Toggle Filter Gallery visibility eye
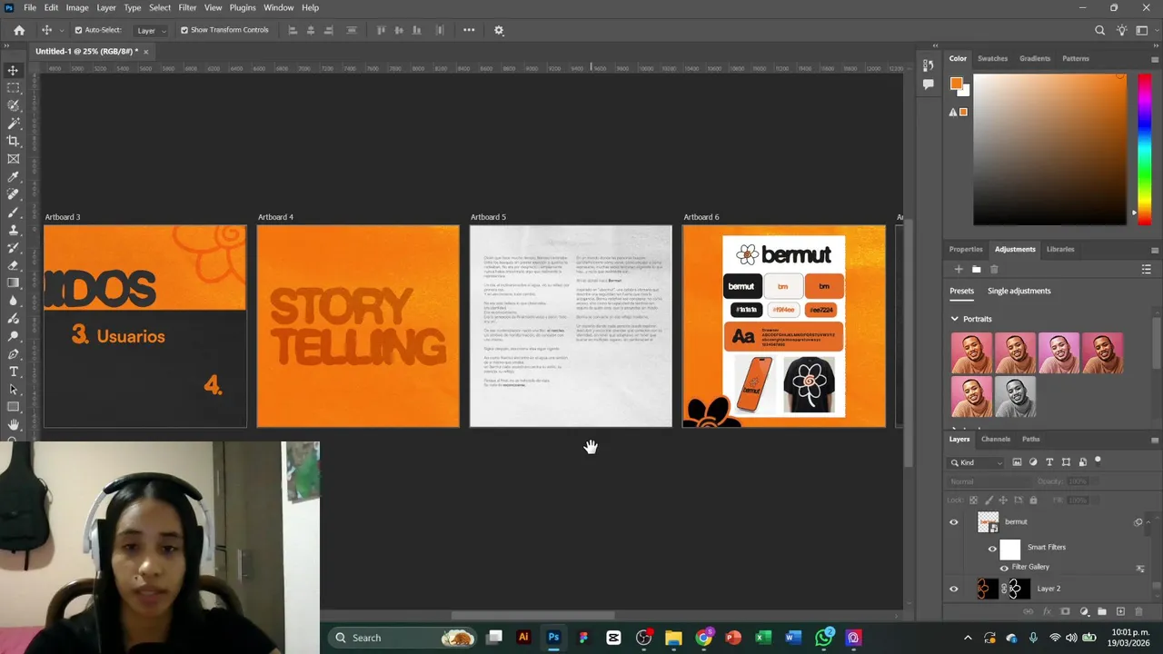Screen dimensions: 1163x654 1004,568
